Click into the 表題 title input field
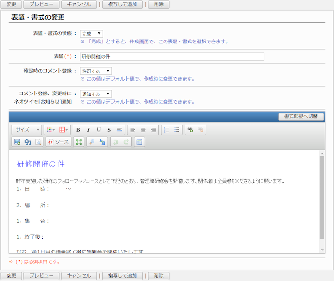Image resolution: width=334 pixels, height=281 pixels. (x=172, y=56)
